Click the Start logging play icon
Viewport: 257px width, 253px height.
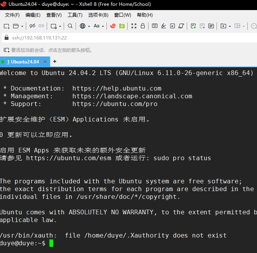193,26
